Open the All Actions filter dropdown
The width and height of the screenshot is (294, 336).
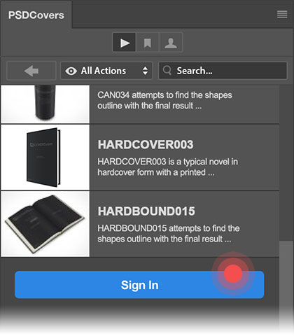click(106, 71)
